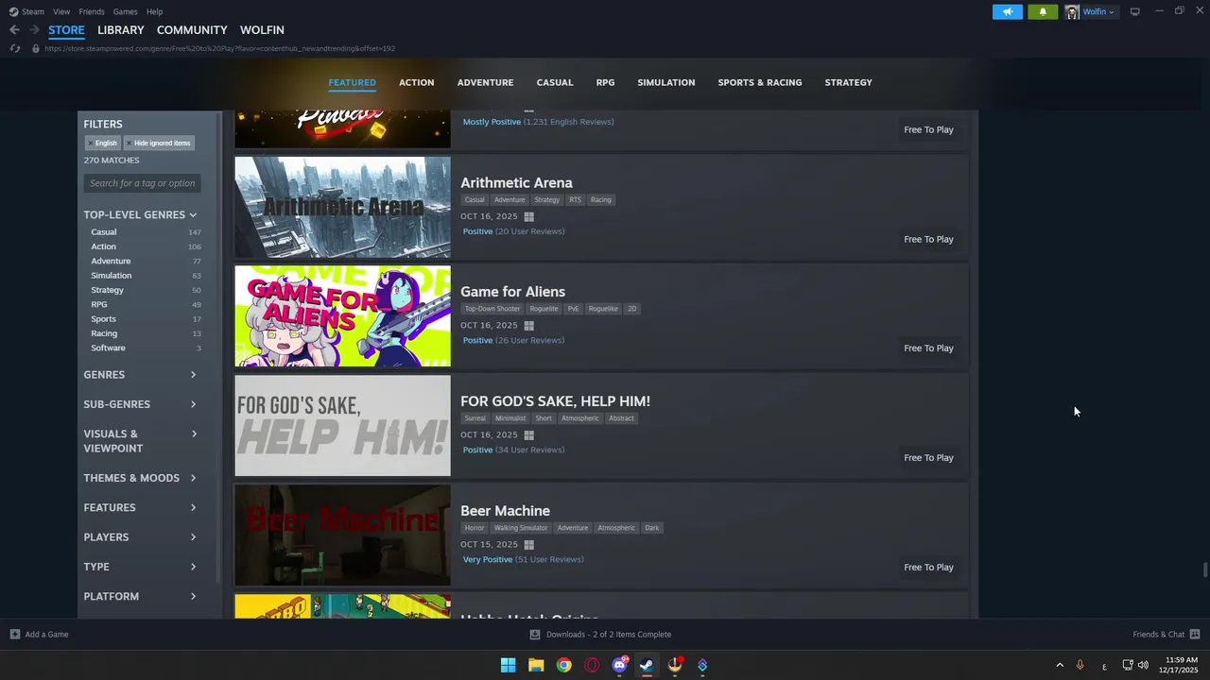Open Discord from the taskbar

click(x=620, y=665)
